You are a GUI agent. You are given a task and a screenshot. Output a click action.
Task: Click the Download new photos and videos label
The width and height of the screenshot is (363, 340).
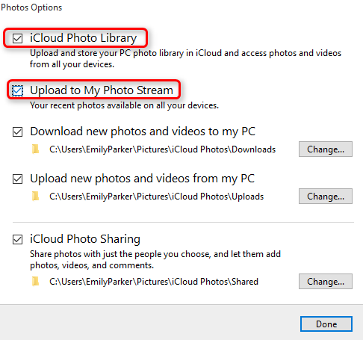143,132
